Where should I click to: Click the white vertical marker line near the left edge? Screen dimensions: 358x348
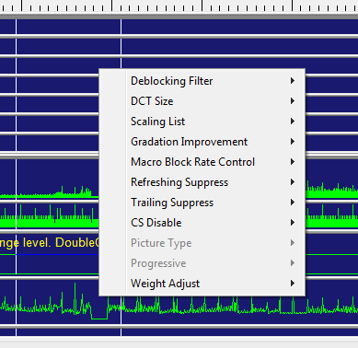point(17,178)
